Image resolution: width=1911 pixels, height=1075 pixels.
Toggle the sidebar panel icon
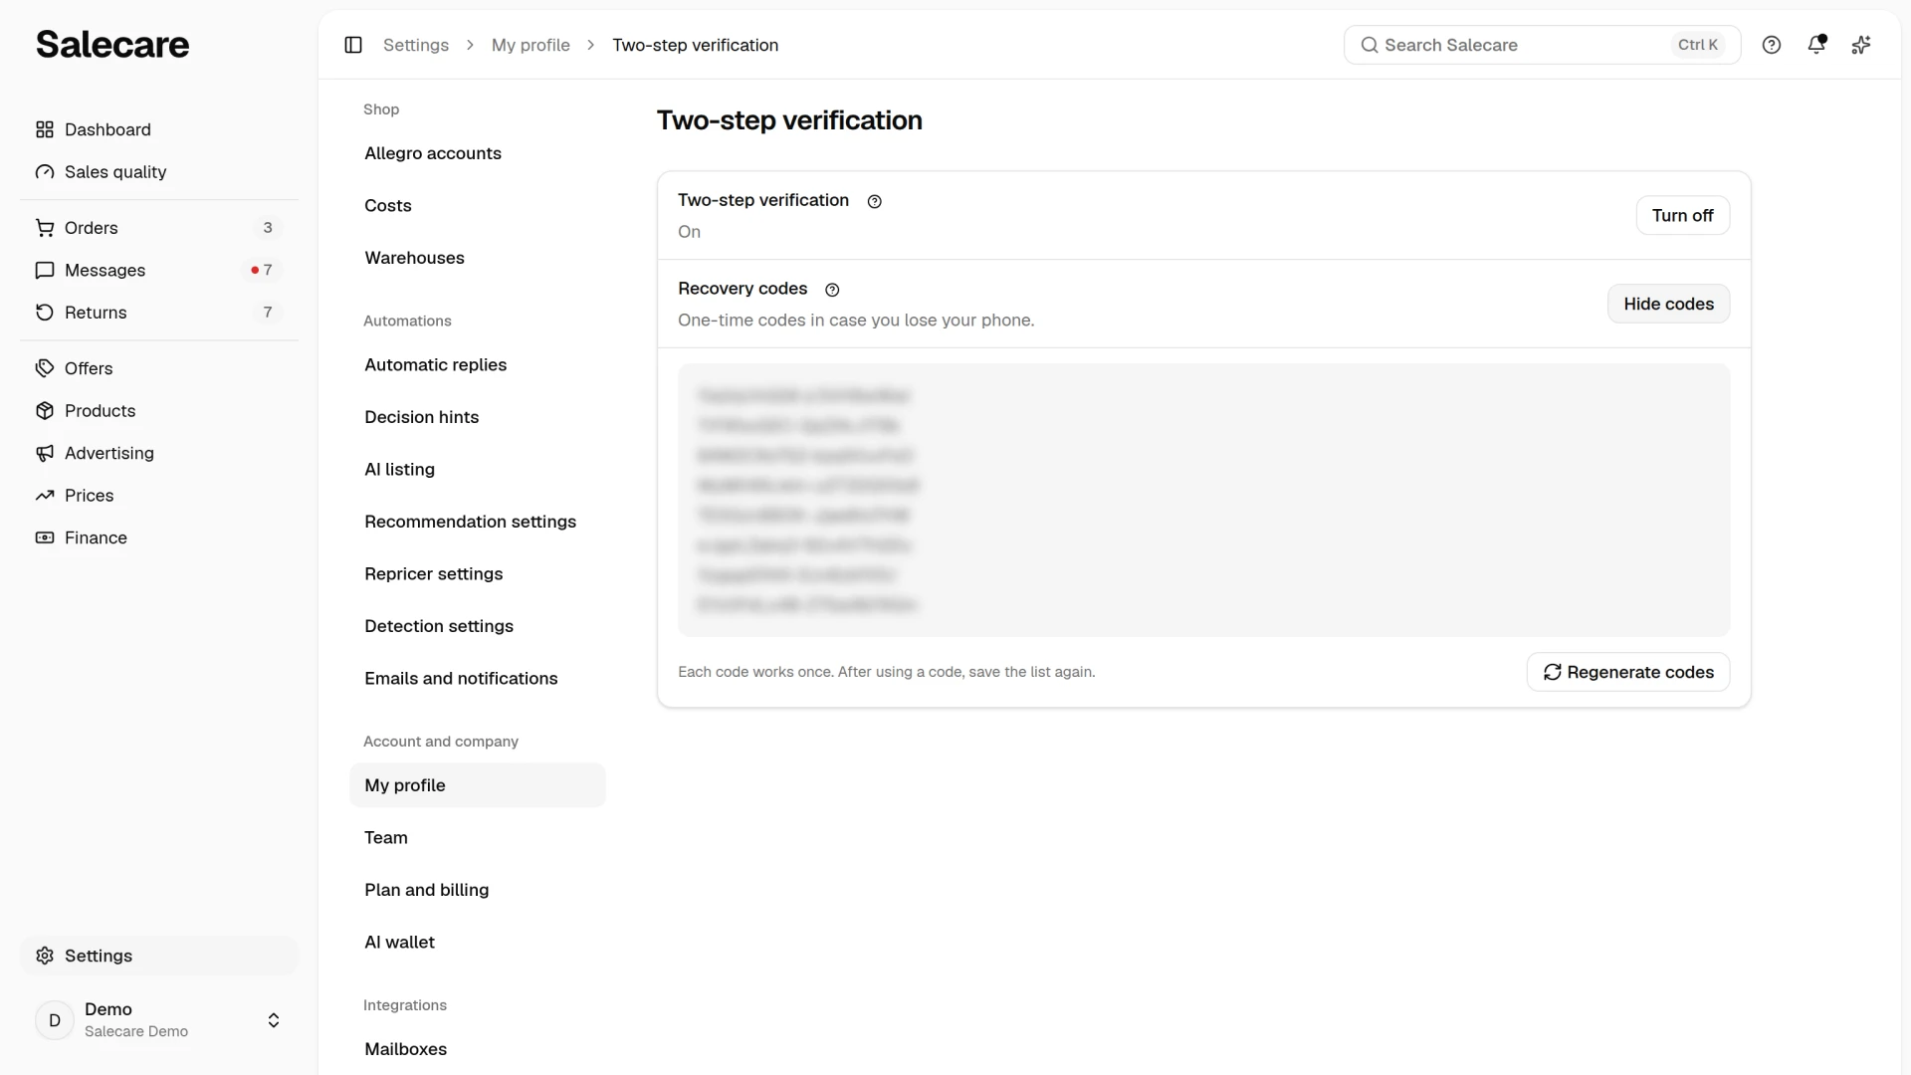(353, 45)
